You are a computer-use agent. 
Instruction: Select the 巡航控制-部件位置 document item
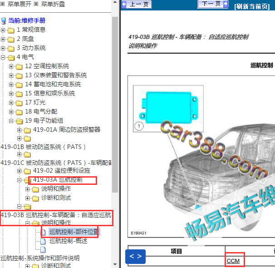click(x=74, y=232)
